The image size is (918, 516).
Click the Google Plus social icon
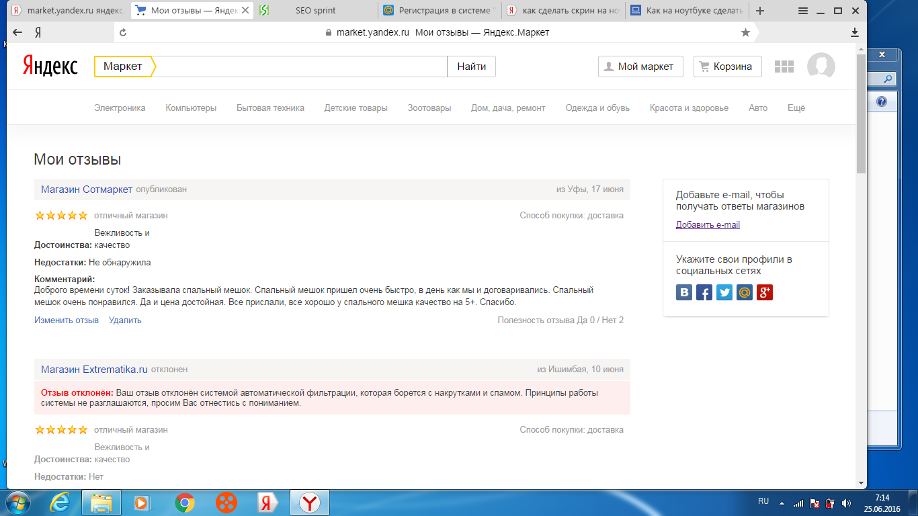point(765,292)
